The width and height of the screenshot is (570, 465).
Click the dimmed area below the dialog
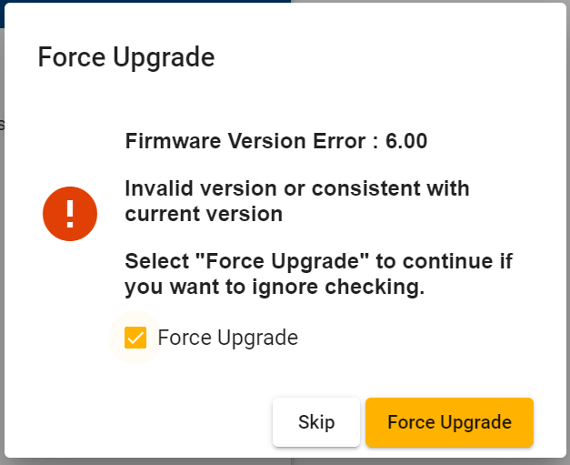coord(273,461)
